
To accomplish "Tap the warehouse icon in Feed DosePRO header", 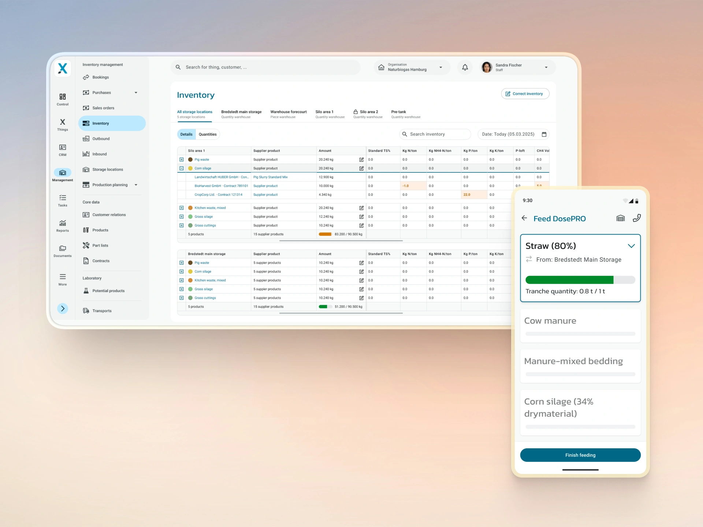I will (621, 218).
